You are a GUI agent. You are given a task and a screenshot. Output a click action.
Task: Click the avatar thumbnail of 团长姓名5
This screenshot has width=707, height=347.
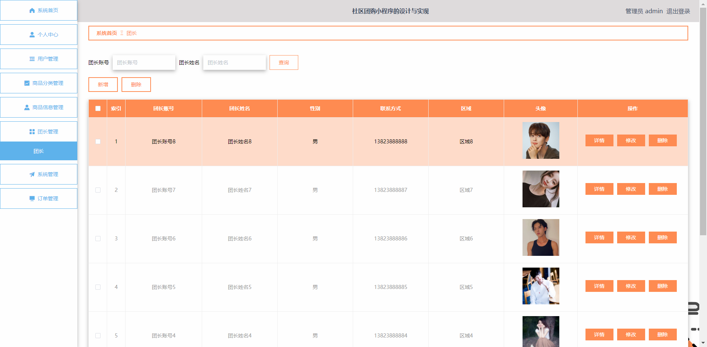541,286
